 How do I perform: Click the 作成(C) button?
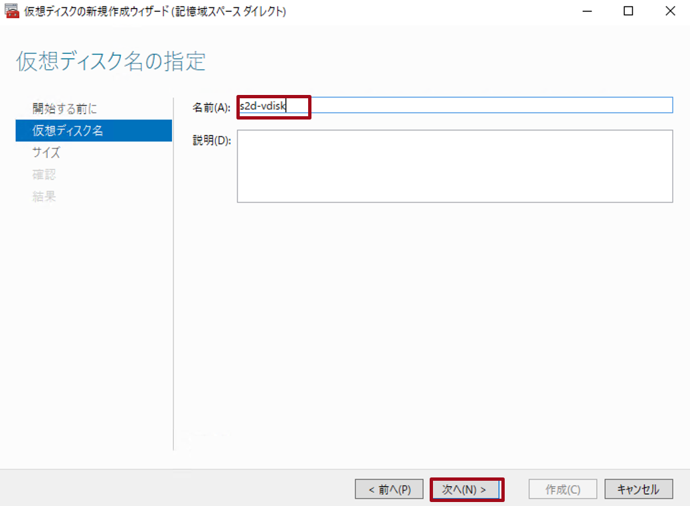562,489
